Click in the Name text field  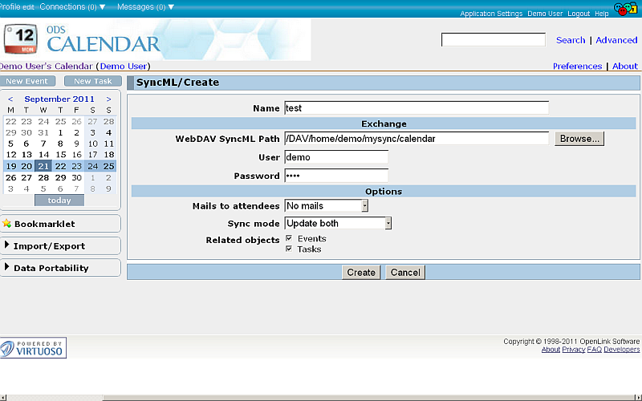click(416, 108)
